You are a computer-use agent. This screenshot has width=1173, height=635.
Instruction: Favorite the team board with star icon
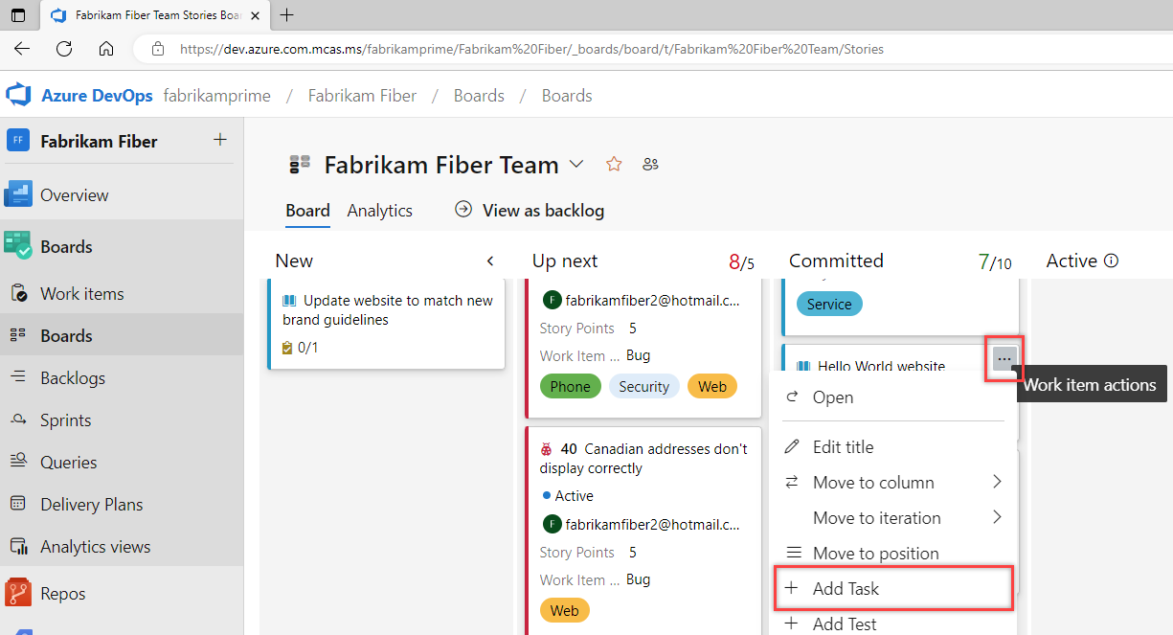[x=614, y=165]
